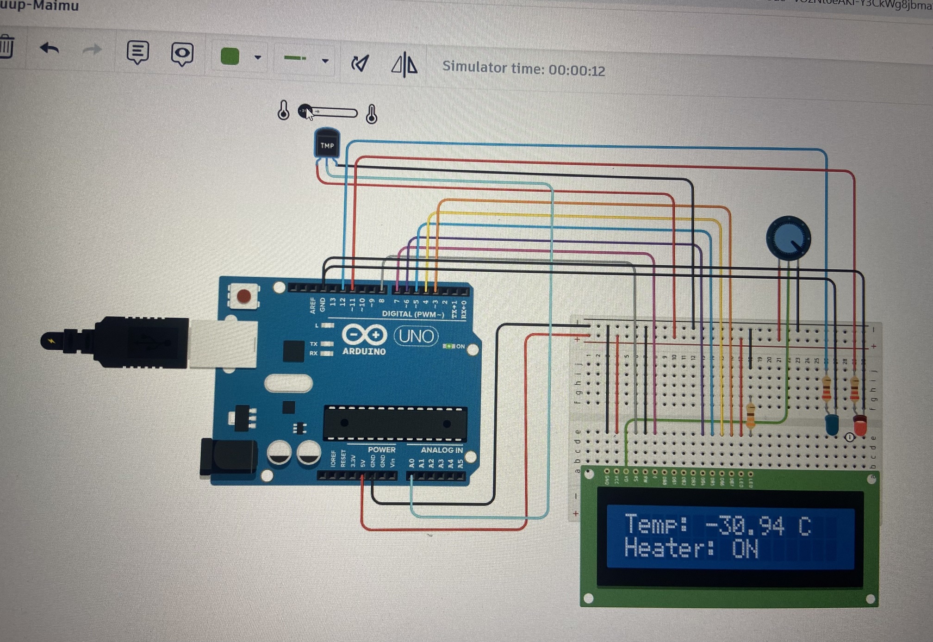
Task: Select the Delete (trash) tool
Action: pyautogui.click(x=6, y=47)
